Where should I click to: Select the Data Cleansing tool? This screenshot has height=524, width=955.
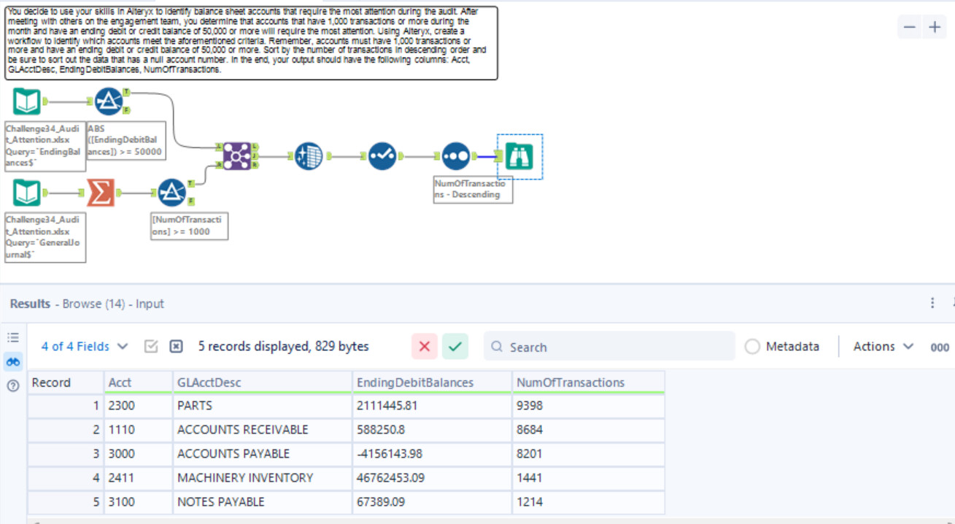(x=309, y=156)
